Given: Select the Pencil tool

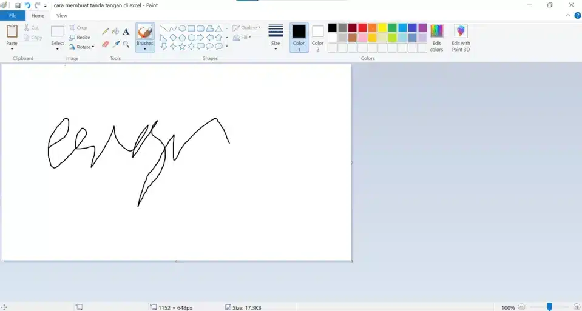Looking at the screenshot, I should tap(106, 32).
